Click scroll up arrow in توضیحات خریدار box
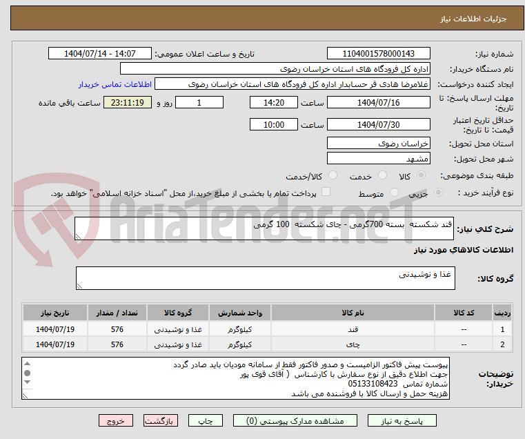The height and width of the screenshot is (439, 525). tap(28, 364)
